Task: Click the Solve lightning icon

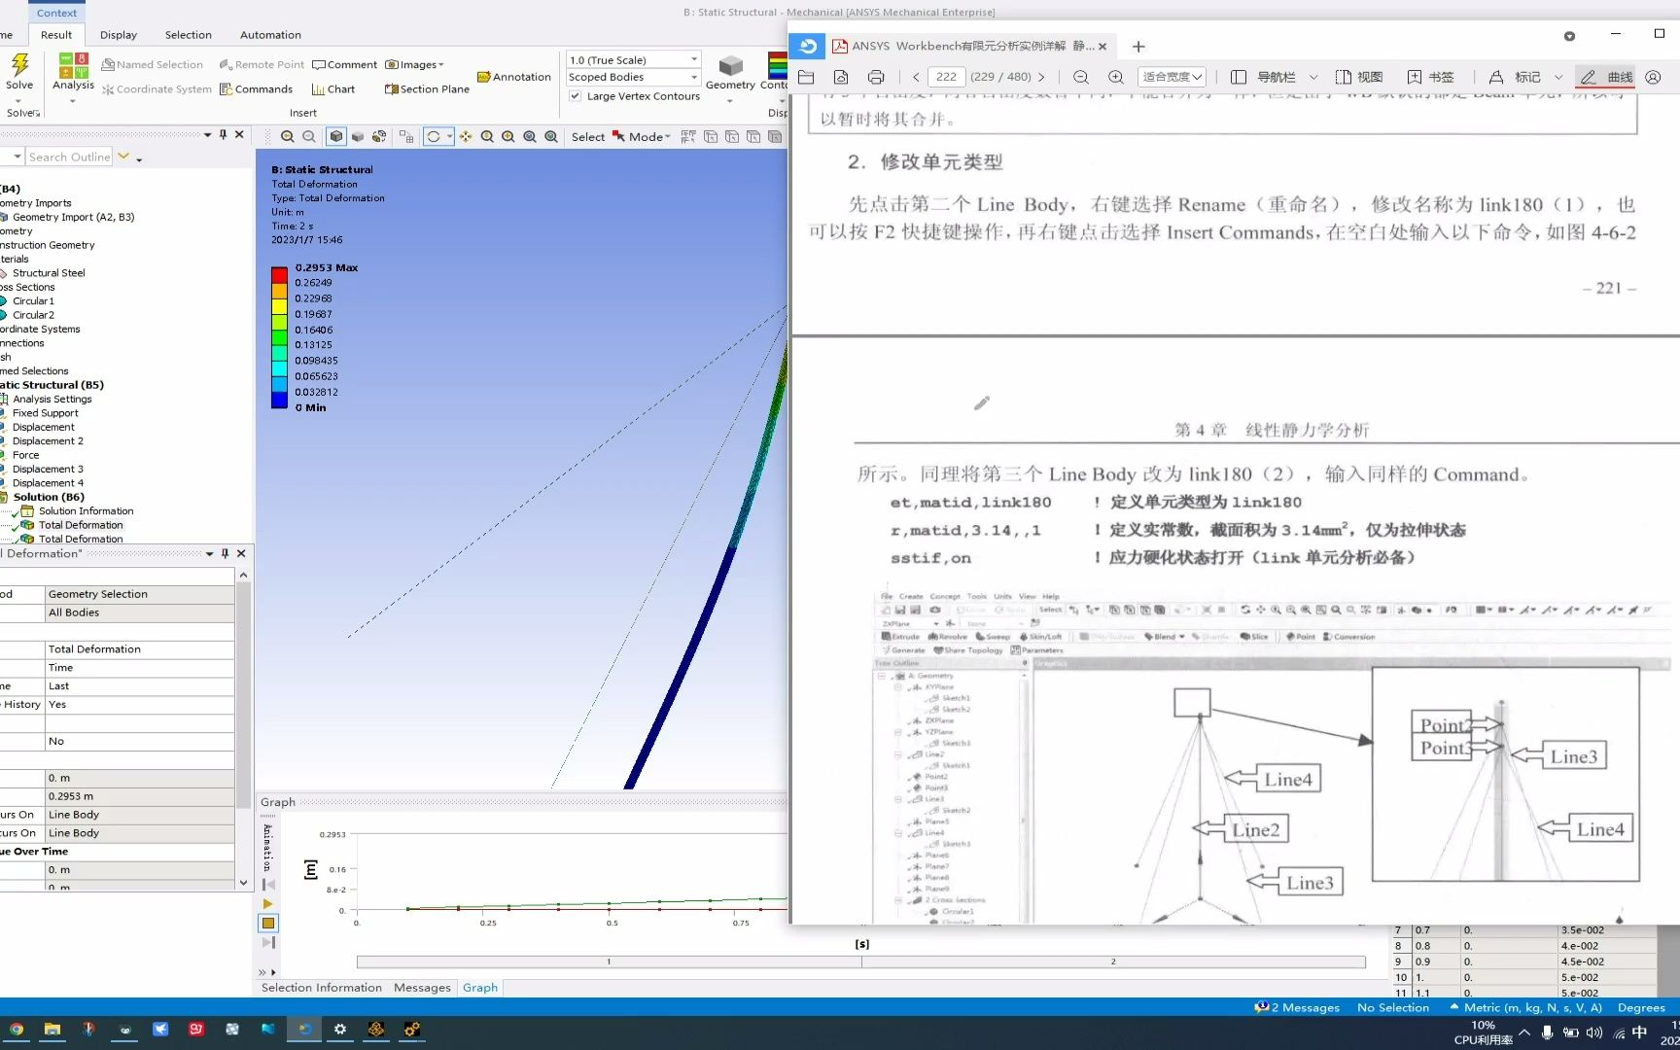Action: tap(19, 65)
